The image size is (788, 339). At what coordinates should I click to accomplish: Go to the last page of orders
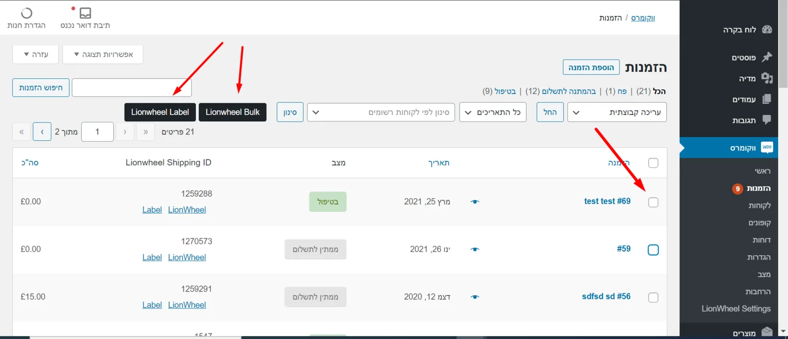point(22,132)
